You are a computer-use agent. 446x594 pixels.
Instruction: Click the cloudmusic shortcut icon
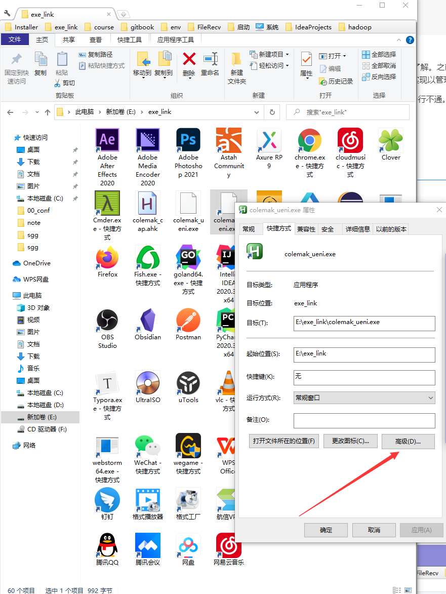pos(350,140)
